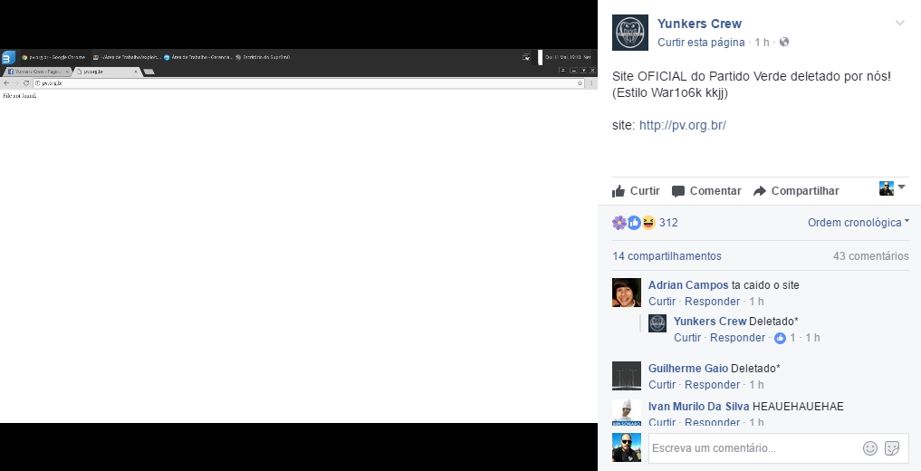Click the 43 comentários count
Viewport: 921px width, 471px height.
(x=870, y=256)
